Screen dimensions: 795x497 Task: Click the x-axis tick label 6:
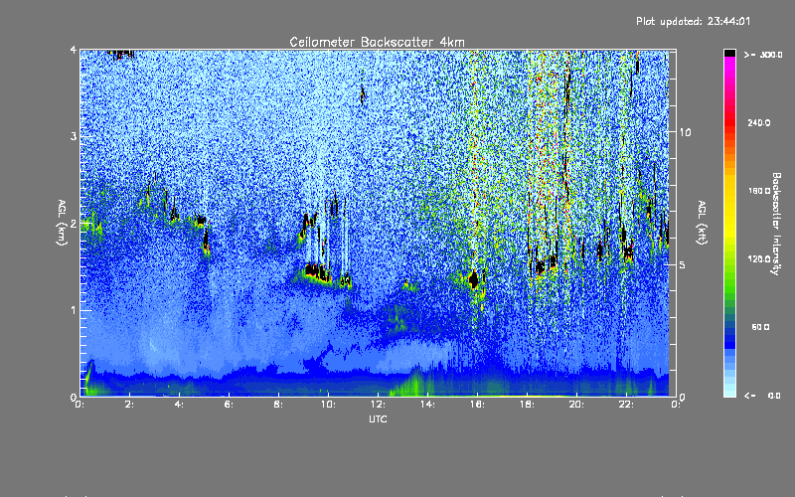tap(229, 405)
